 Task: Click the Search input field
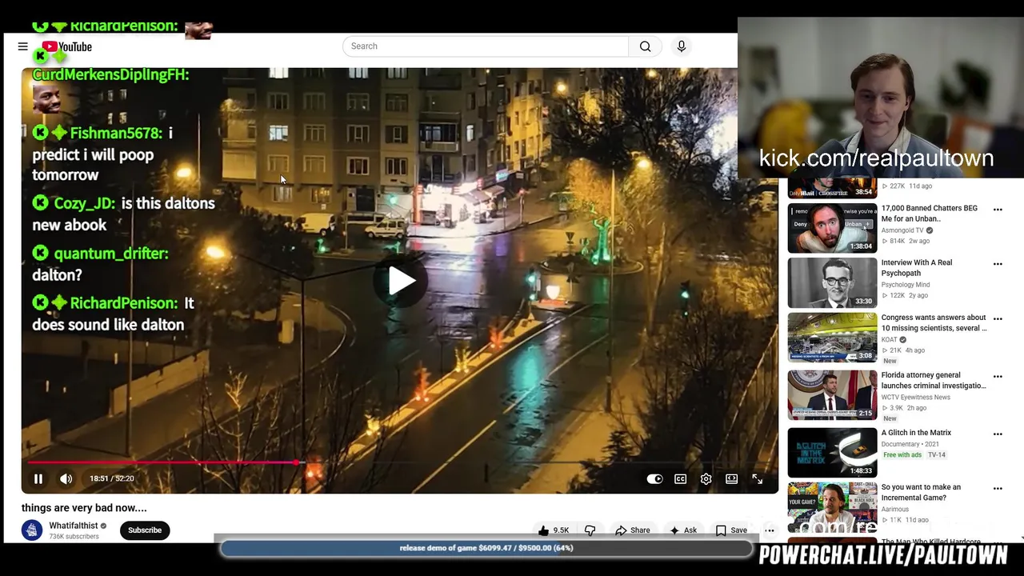coord(486,46)
